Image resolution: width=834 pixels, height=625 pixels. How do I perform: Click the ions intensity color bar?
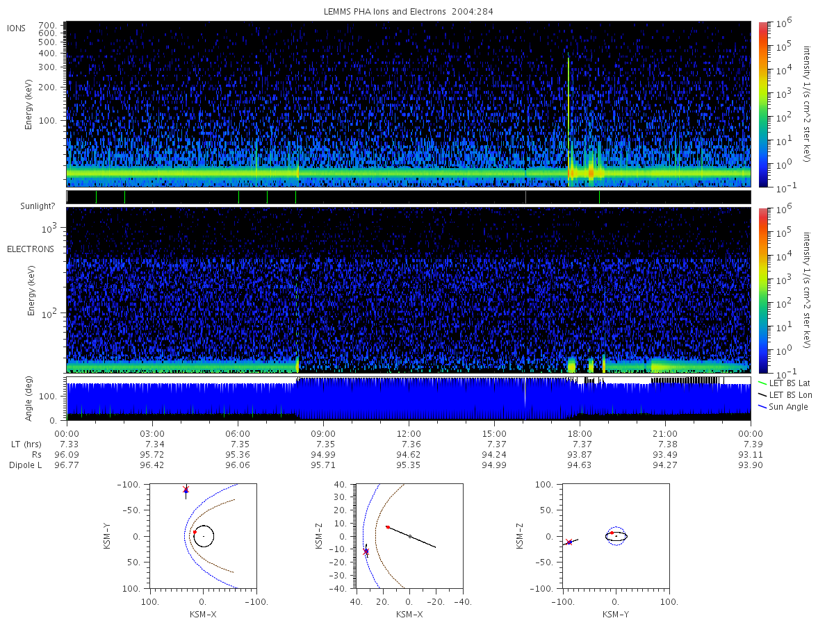point(762,104)
